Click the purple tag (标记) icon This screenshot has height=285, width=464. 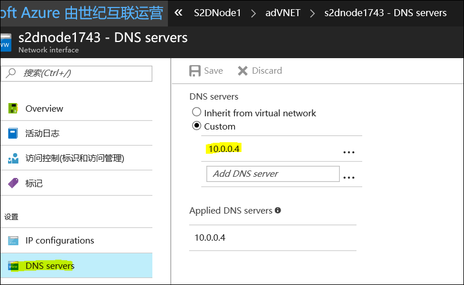pyautogui.click(x=13, y=183)
